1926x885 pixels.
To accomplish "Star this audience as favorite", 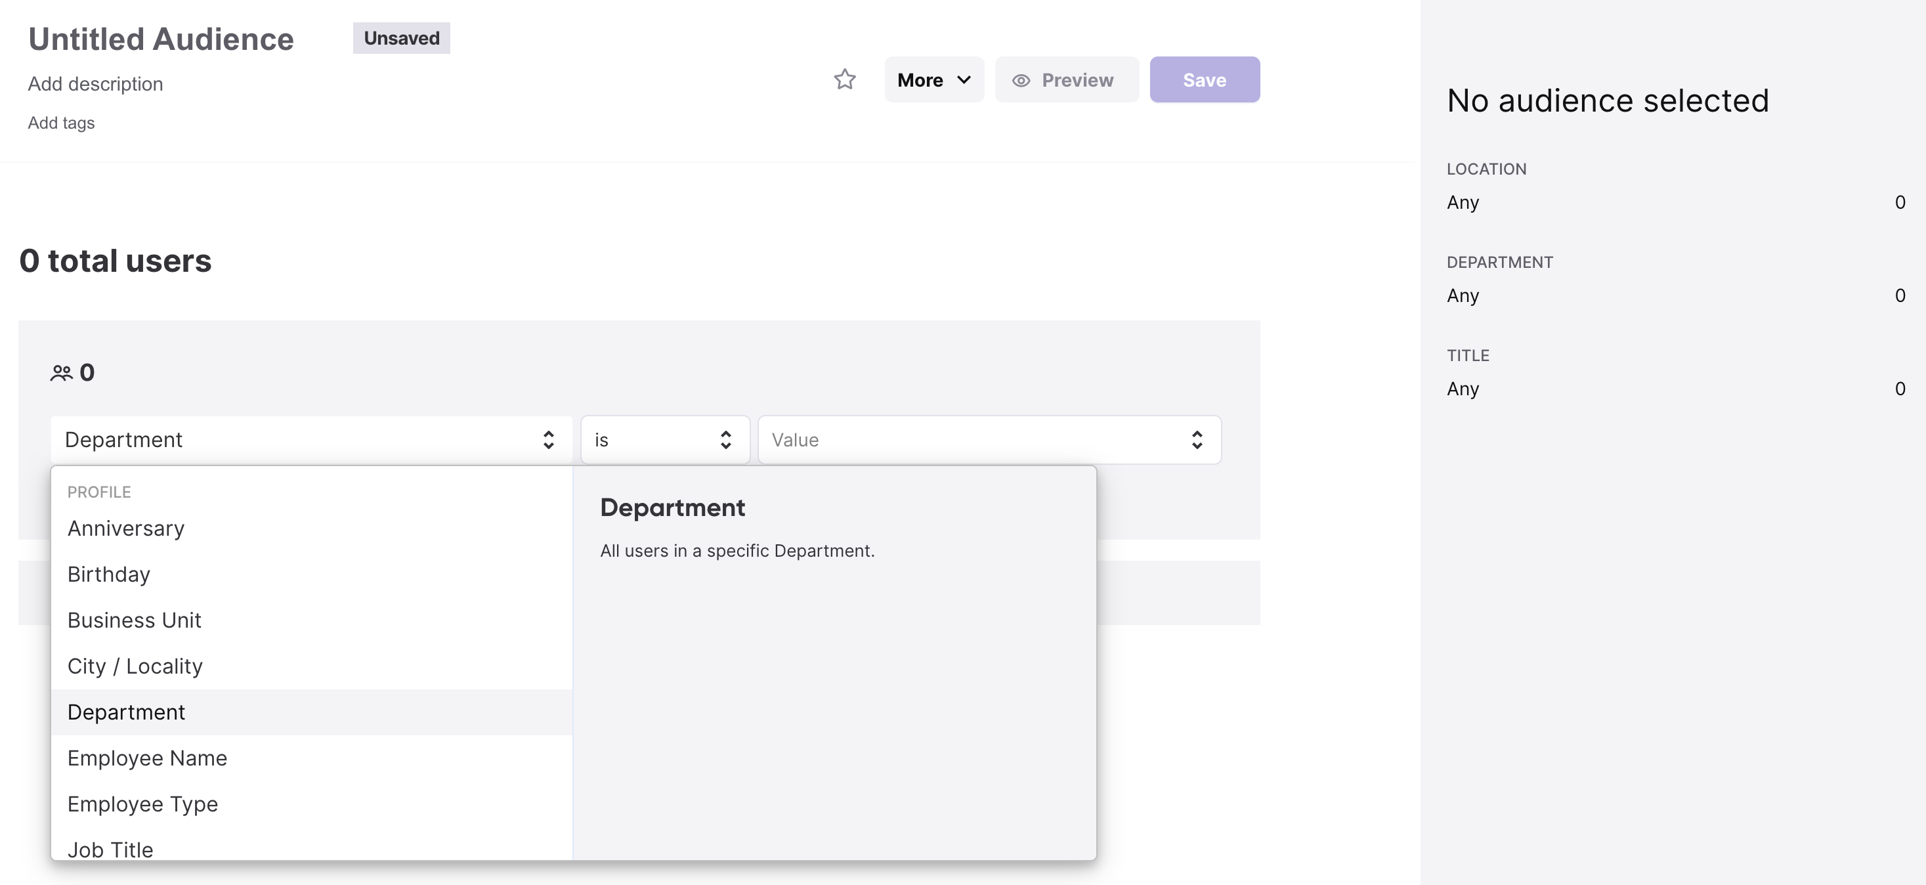I will pyautogui.click(x=844, y=79).
